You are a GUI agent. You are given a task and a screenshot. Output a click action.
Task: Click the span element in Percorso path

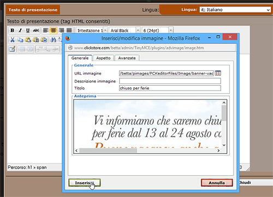tap(41, 168)
